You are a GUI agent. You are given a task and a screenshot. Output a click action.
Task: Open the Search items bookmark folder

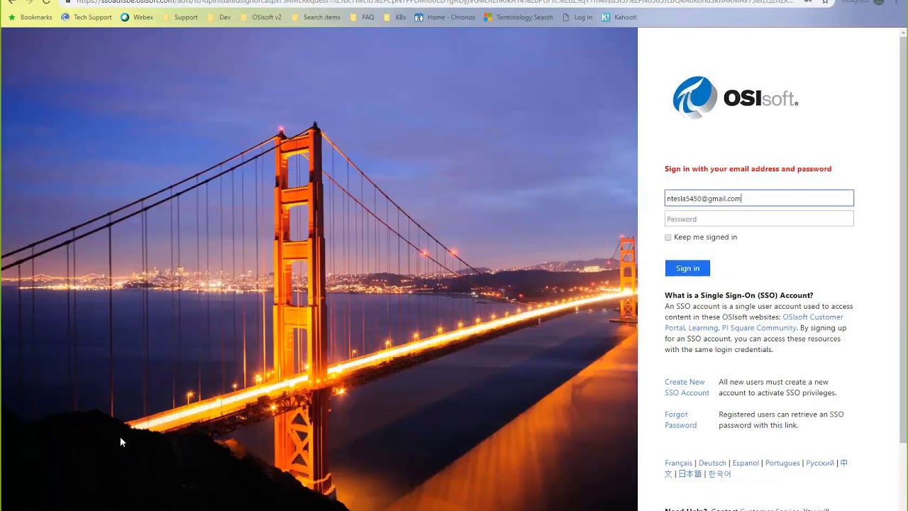[x=316, y=17]
